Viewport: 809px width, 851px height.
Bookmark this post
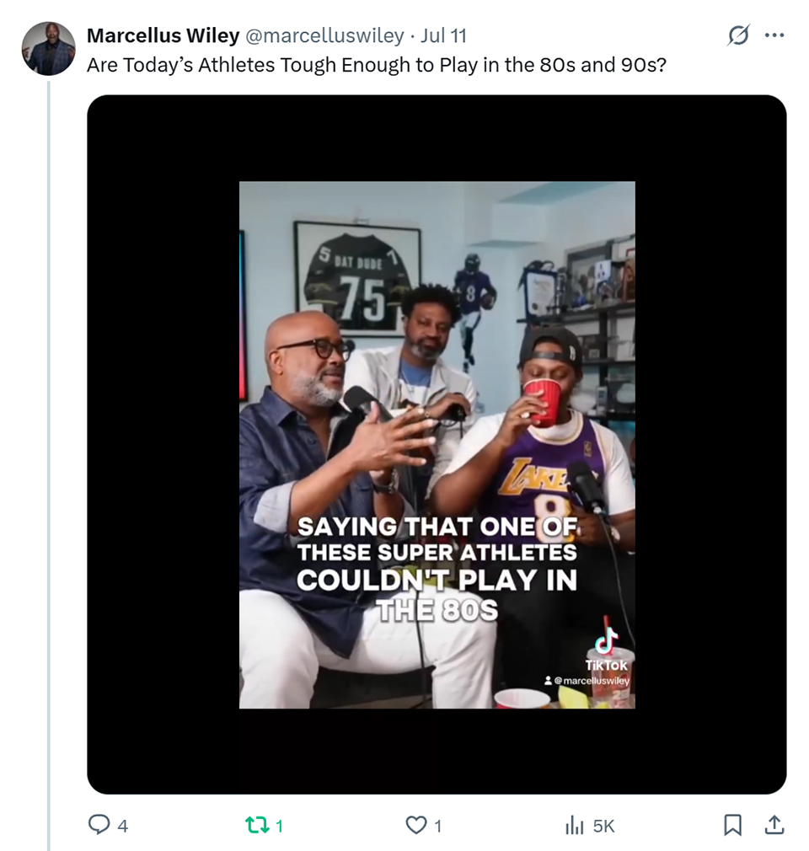(733, 825)
